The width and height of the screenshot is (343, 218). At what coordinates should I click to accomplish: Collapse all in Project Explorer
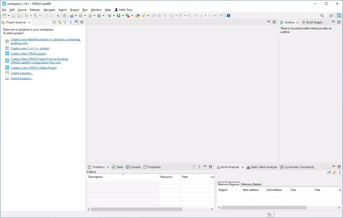(54, 22)
